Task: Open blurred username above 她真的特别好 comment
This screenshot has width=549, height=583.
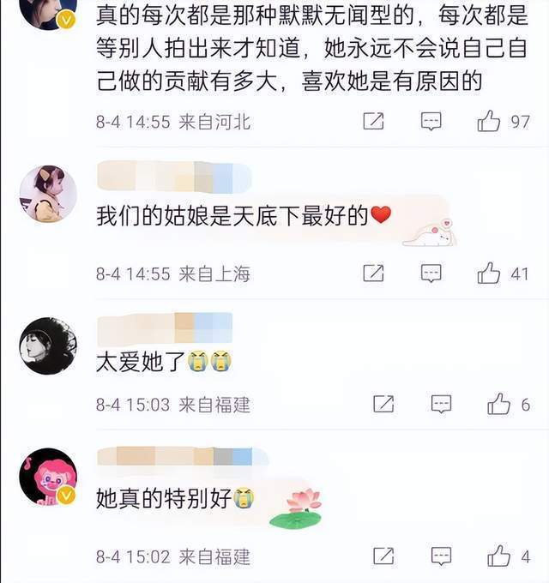Action: click(182, 457)
